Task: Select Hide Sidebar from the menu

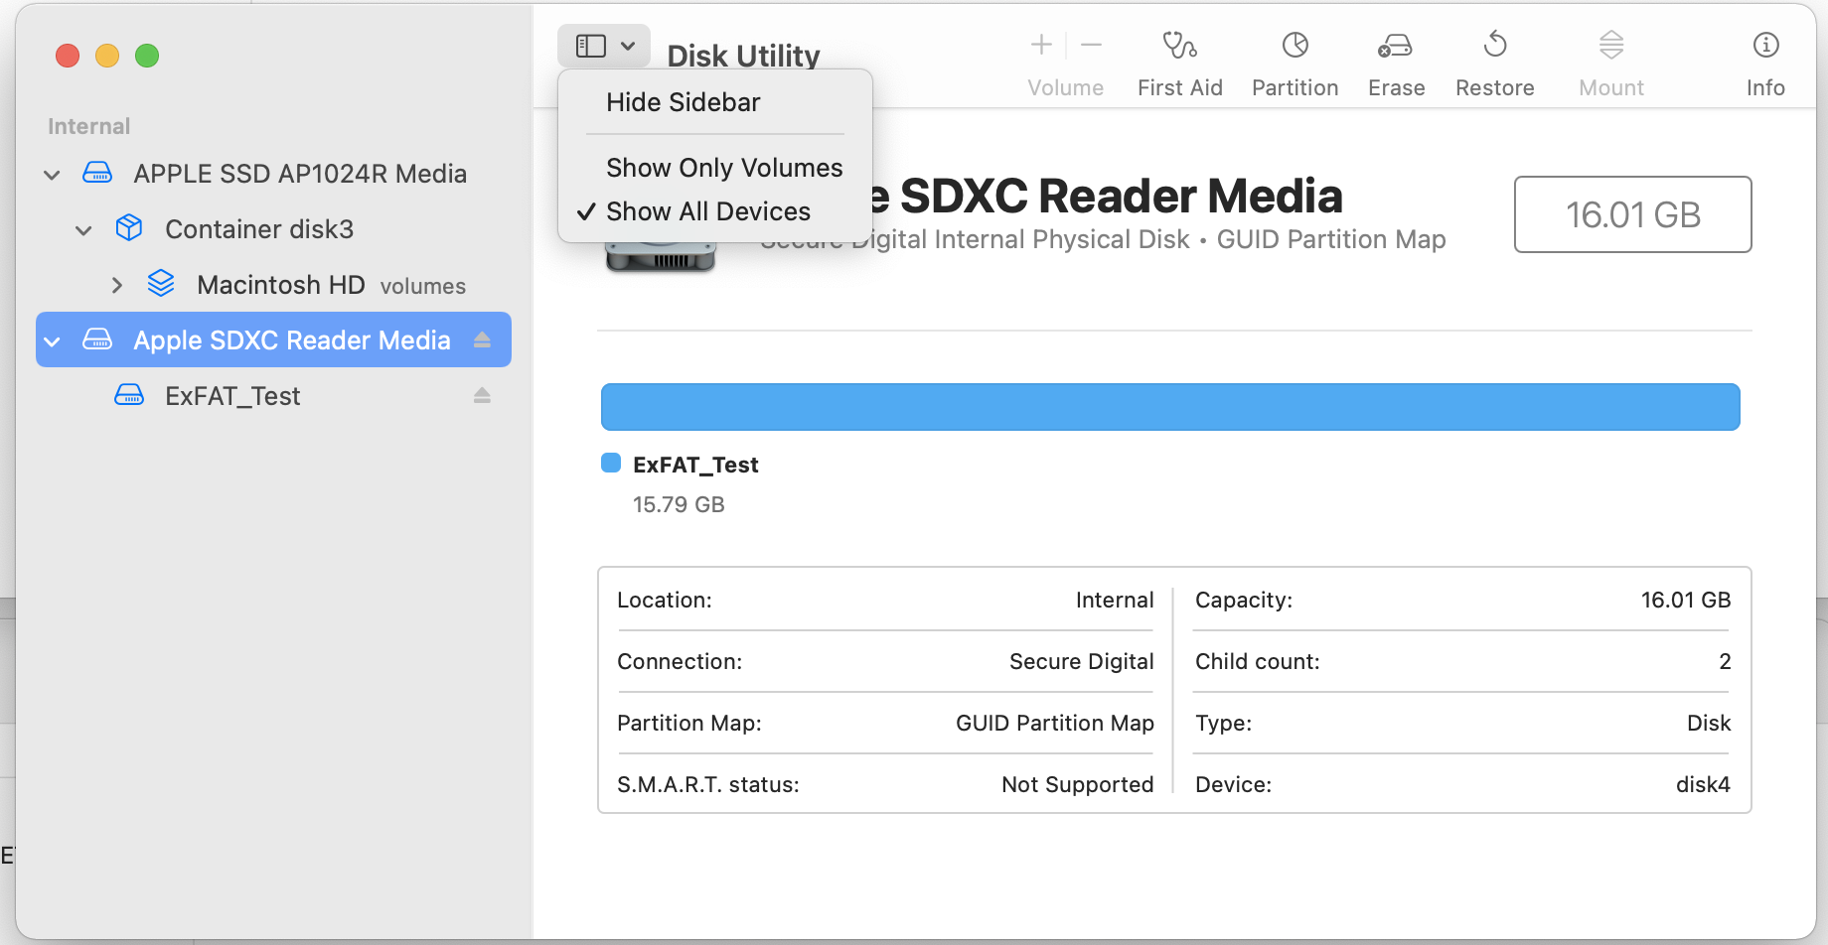Action: 683,102
